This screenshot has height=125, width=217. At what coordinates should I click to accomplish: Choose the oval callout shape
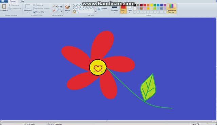pos(90,8)
